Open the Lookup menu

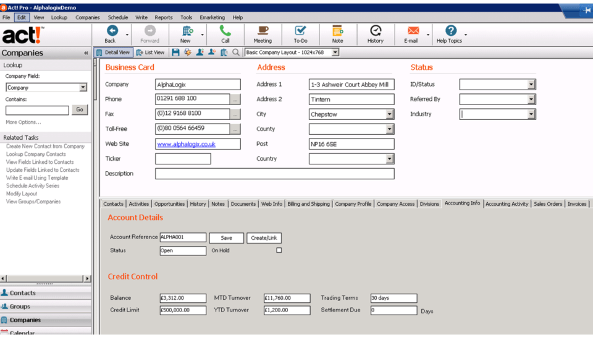click(x=59, y=17)
